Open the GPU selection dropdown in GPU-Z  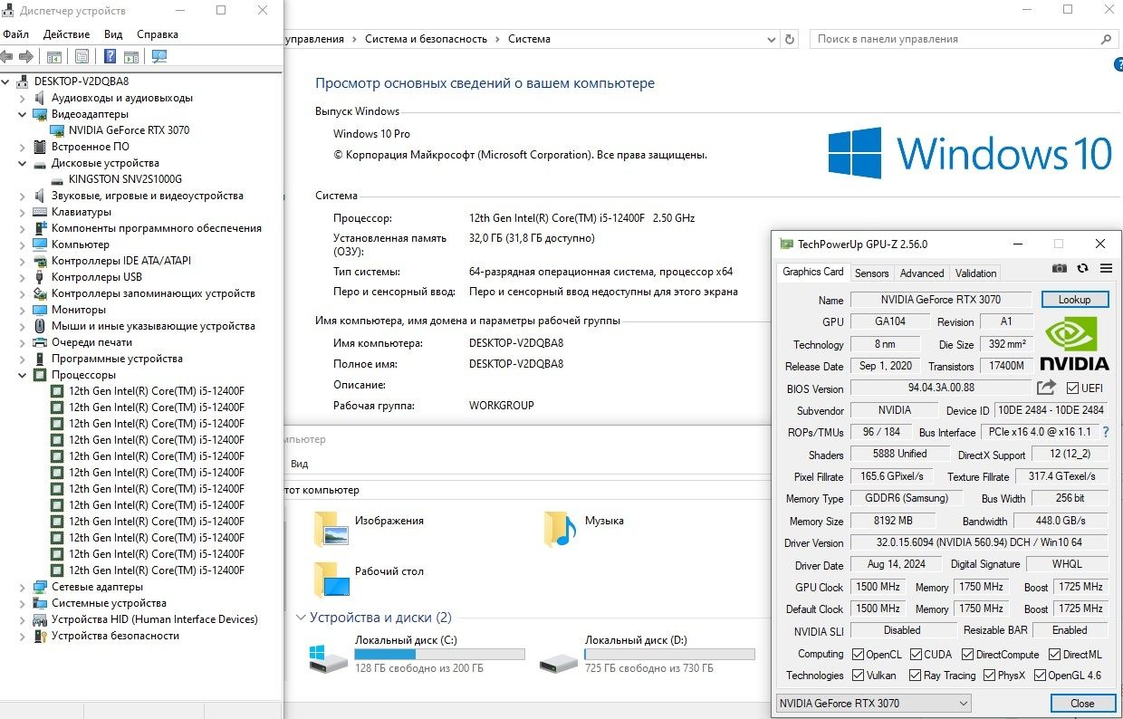(873, 703)
